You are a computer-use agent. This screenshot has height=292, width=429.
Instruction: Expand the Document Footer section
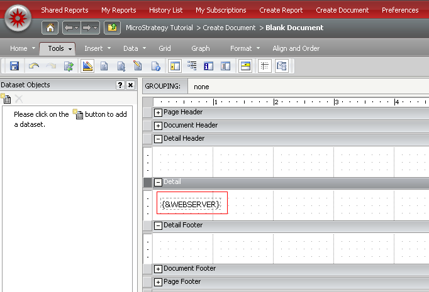pyautogui.click(x=158, y=269)
